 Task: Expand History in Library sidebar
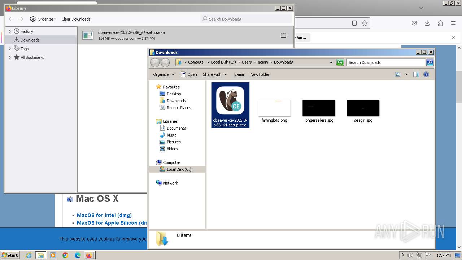[10, 31]
